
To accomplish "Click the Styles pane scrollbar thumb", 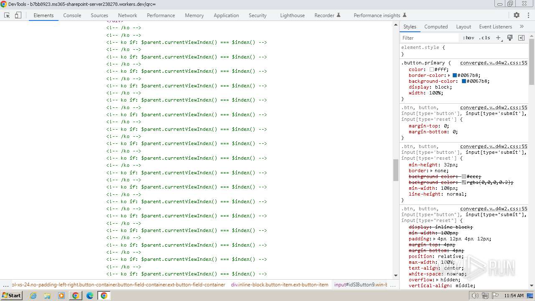I will point(532,61).
